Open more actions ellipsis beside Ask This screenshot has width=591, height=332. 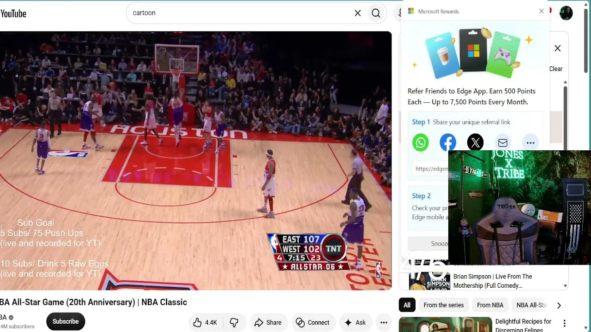[384, 323]
